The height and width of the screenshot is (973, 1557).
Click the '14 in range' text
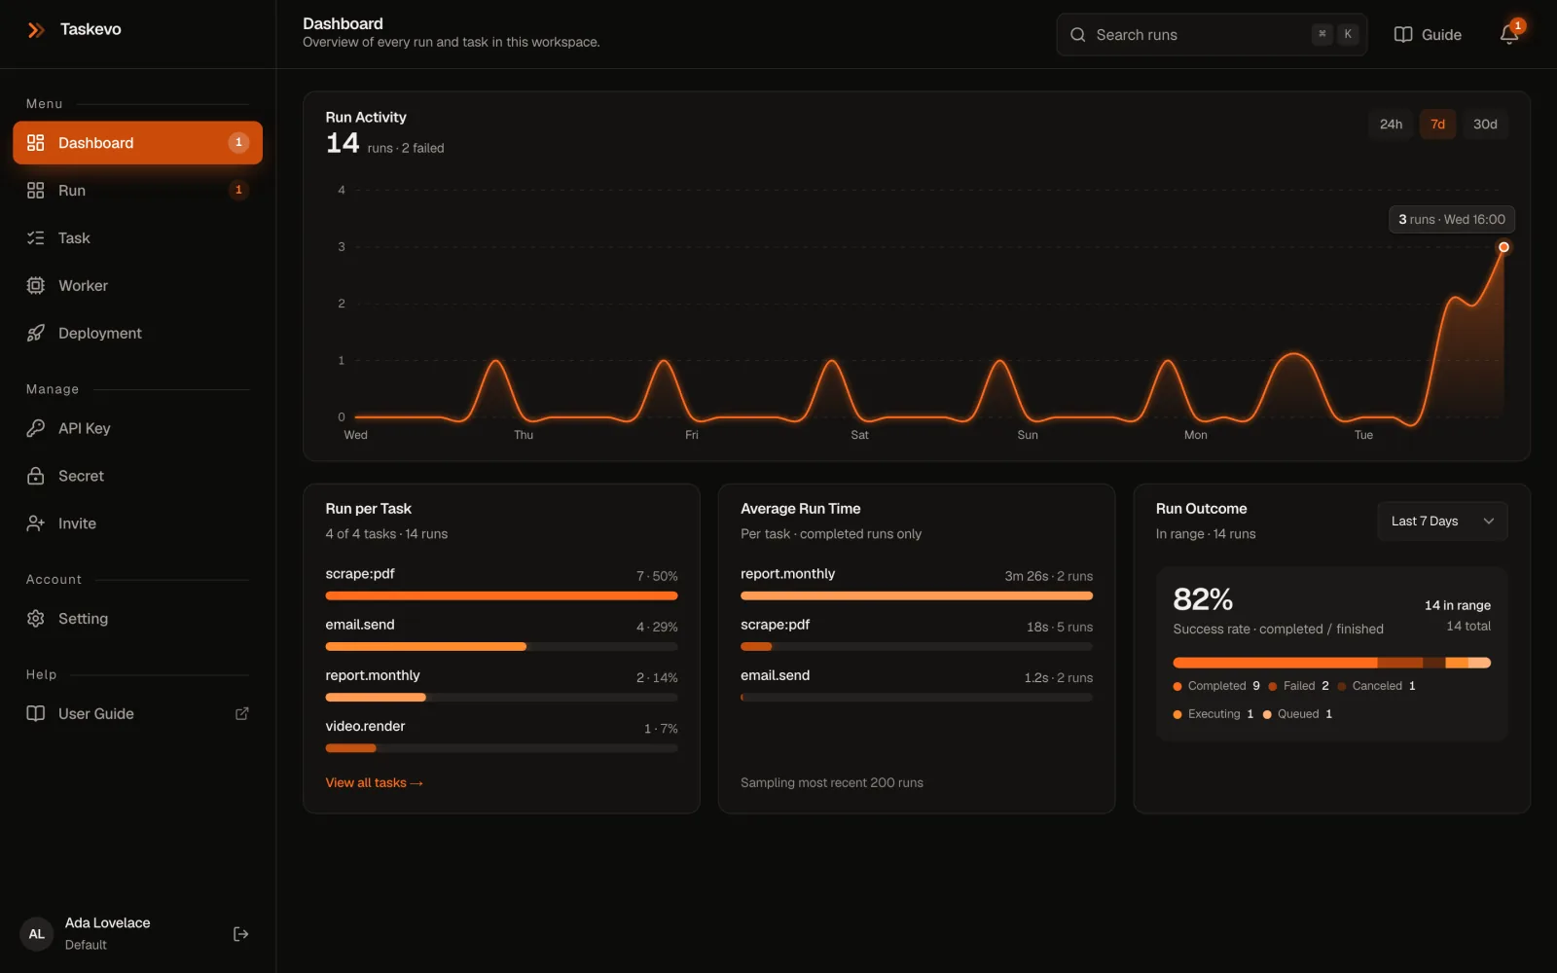pyautogui.click(x=1458, y=606)
